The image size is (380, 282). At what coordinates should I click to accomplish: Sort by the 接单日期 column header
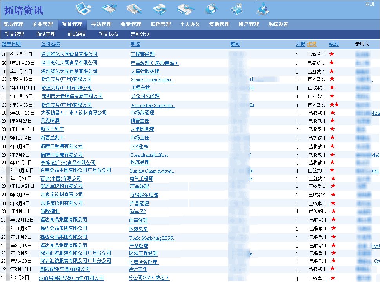pyautogui.click(x=11, y=44)
